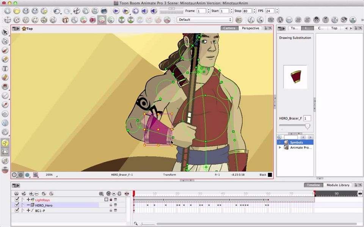Open the Default workspace dropdown
The height and width of the screenshot is (227, 364).
[204, 20]
